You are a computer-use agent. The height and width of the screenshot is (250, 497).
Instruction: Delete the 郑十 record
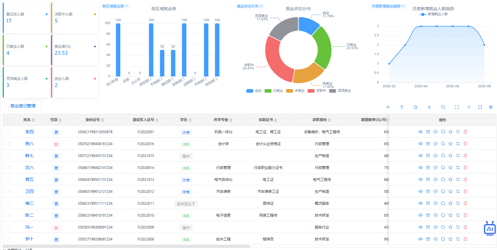(x=465, y=239)
